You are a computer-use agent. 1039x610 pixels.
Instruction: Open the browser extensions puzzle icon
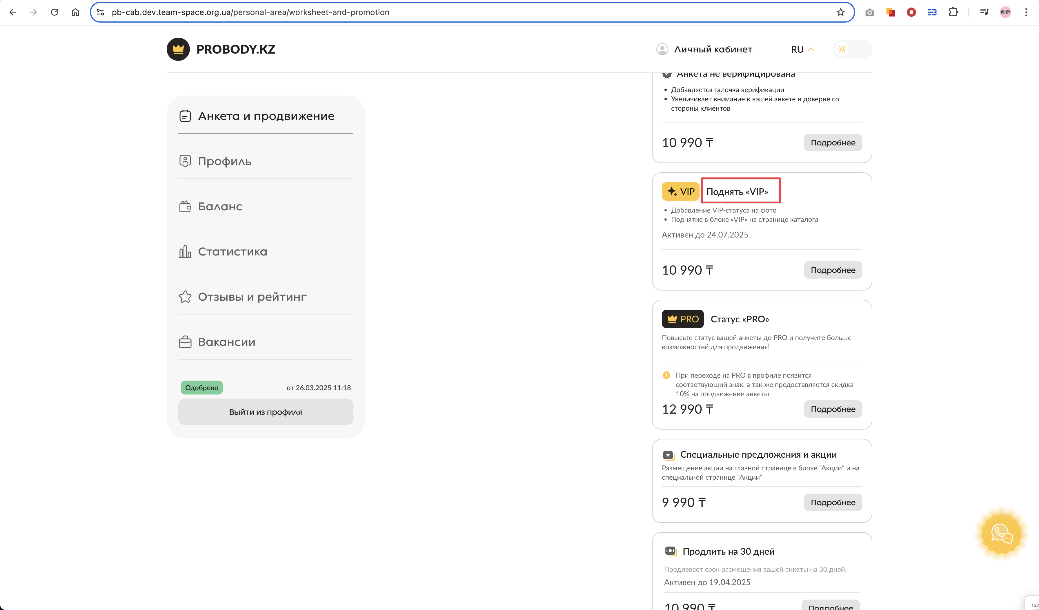coord(953,12)
